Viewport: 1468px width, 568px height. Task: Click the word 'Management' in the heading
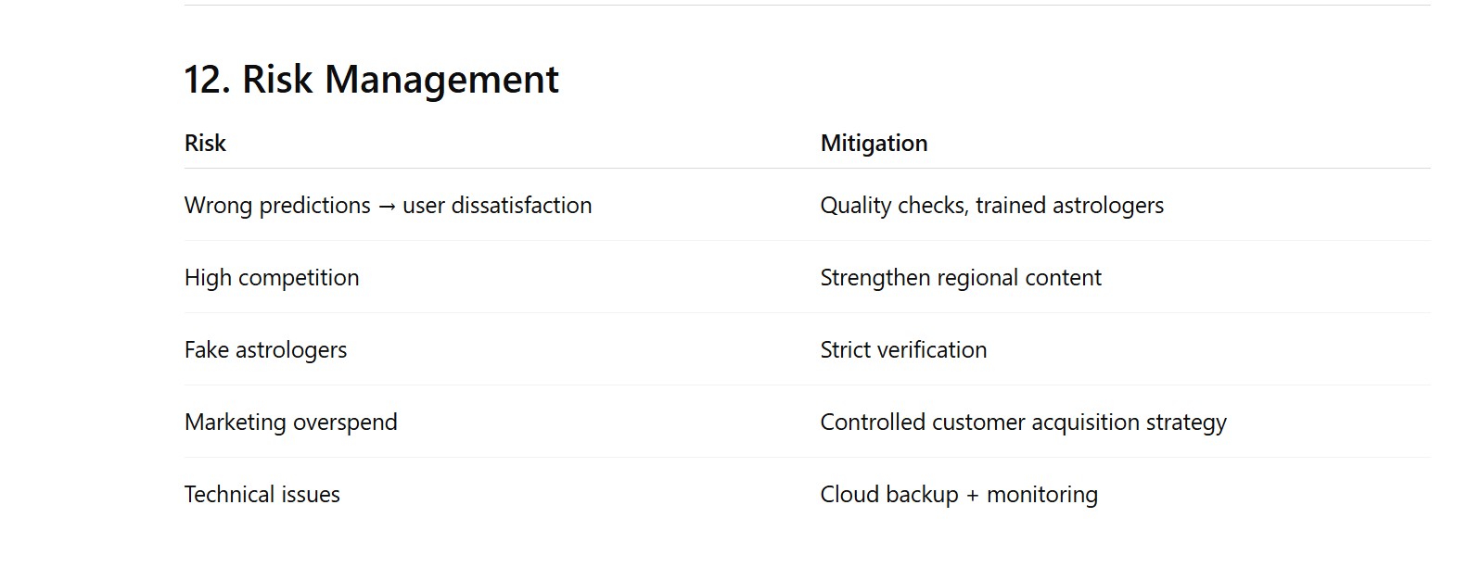(441, 80)
